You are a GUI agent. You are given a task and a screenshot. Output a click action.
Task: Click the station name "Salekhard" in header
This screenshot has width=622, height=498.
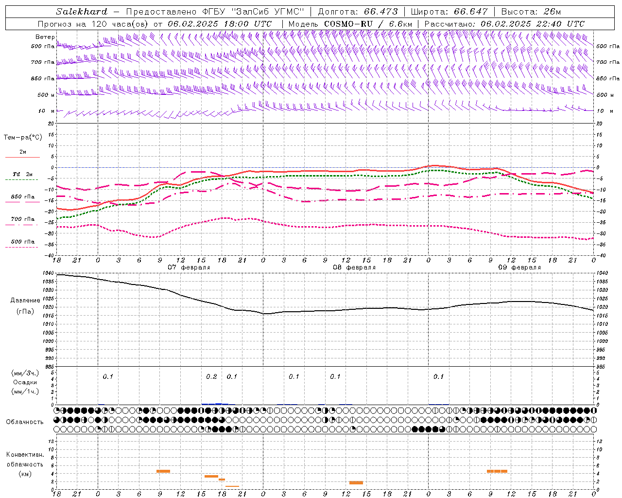(x=82, y=12)
